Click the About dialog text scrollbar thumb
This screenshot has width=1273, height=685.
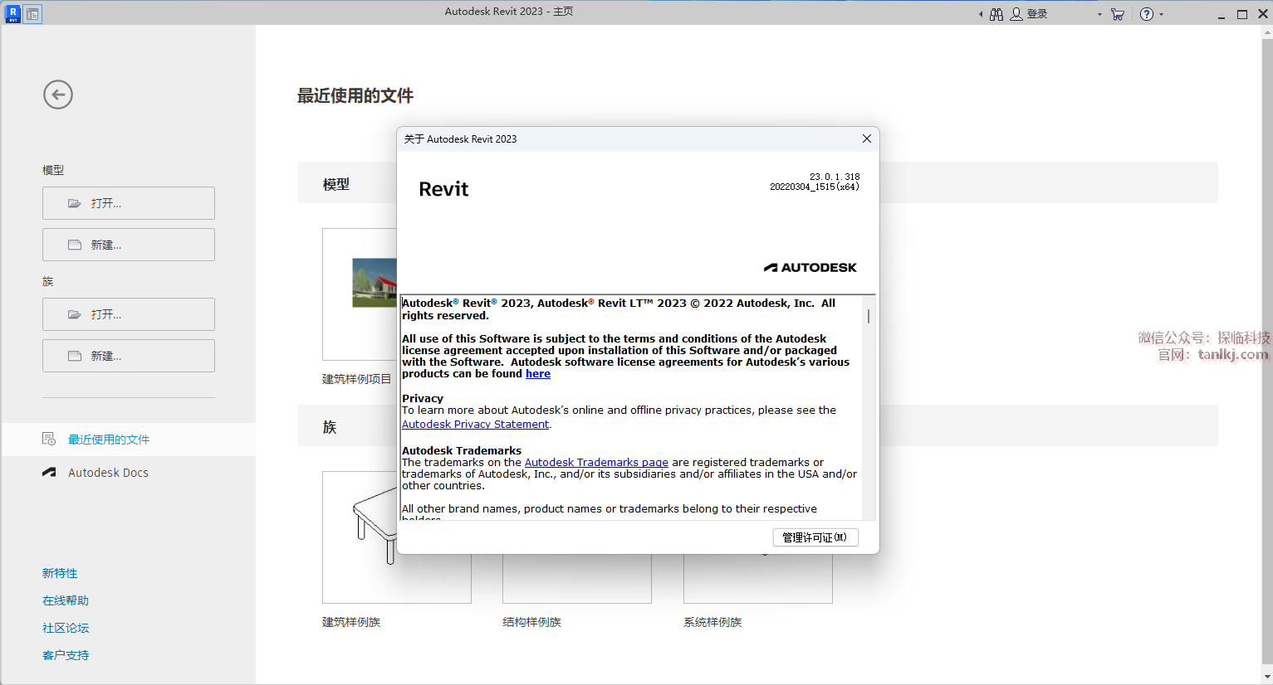click(x=869, y=316)
